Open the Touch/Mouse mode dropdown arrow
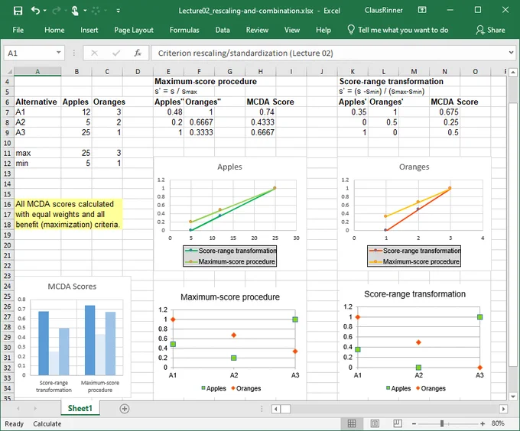520x431 pixels. click(85, 11)
